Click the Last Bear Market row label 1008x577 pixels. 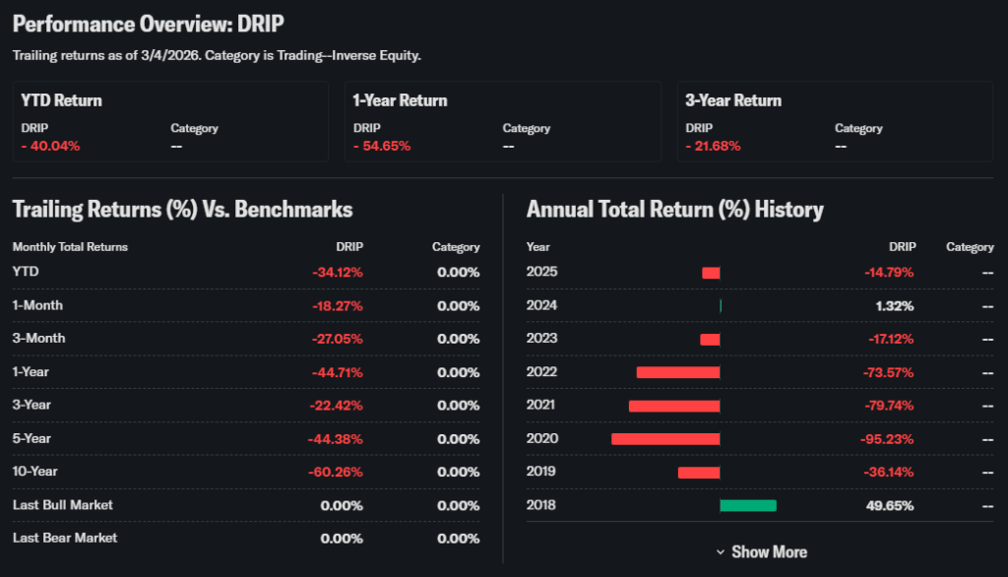[x=65, y=538]
